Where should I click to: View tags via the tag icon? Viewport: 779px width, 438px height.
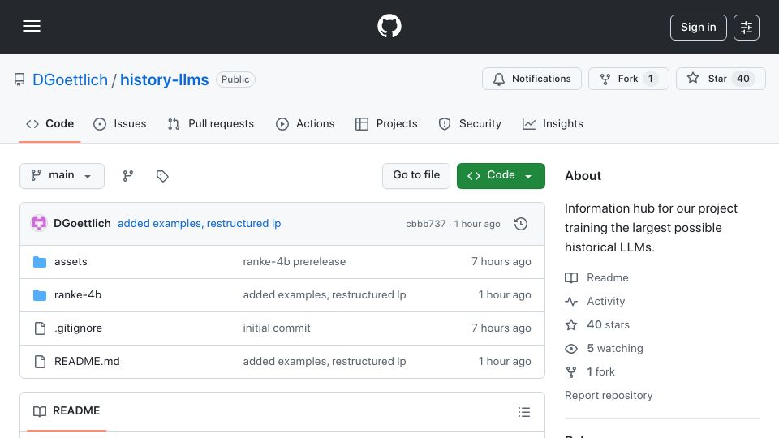(162, 176)
